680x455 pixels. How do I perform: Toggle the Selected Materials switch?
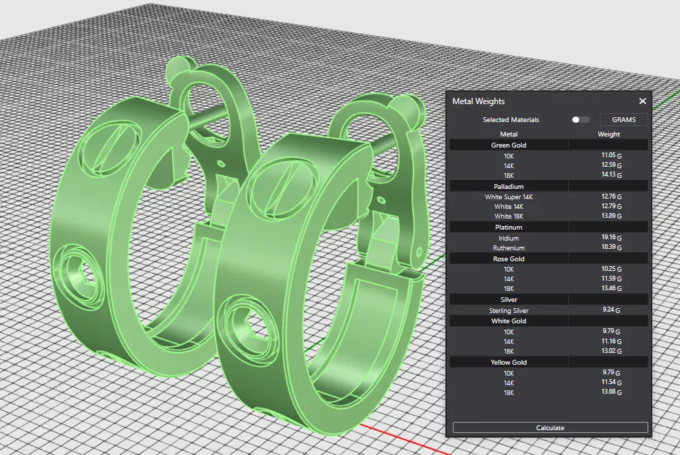(x=580, y=120)
